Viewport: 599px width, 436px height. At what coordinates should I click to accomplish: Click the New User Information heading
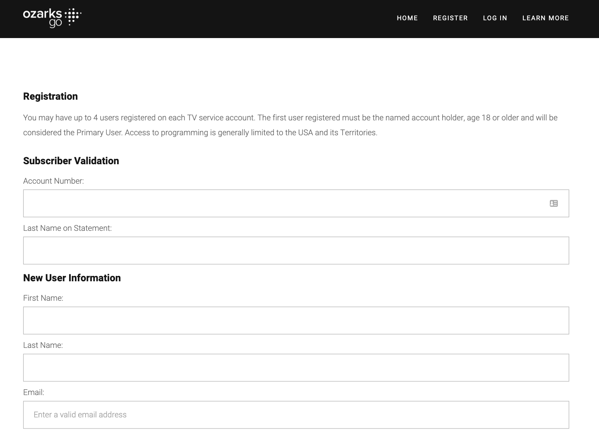pos(72,278)
